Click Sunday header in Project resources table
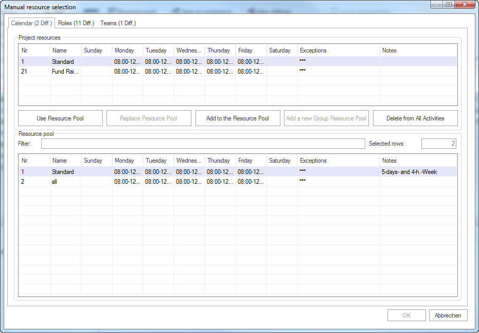 97,50
